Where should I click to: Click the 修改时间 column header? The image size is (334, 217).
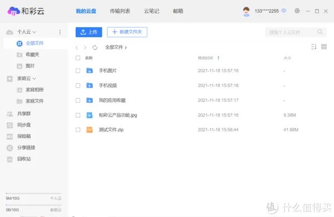click(x=205, y=58)
